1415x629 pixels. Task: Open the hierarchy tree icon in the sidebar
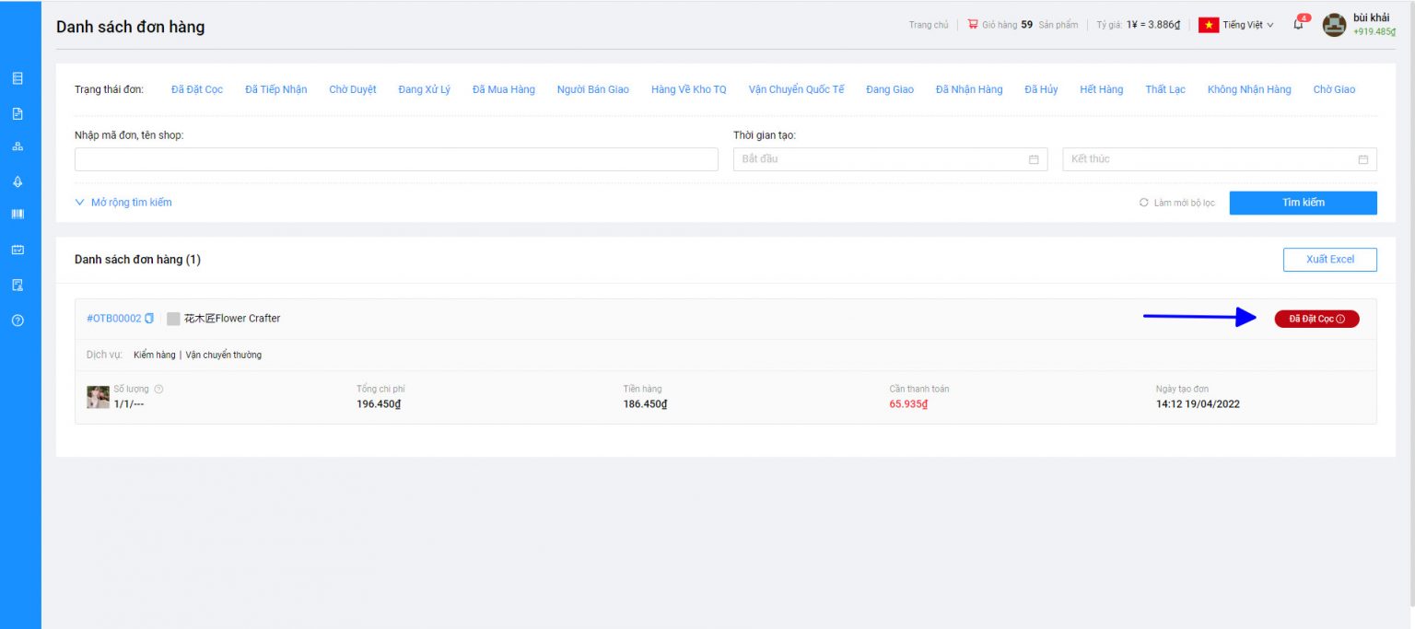(18, 147)
